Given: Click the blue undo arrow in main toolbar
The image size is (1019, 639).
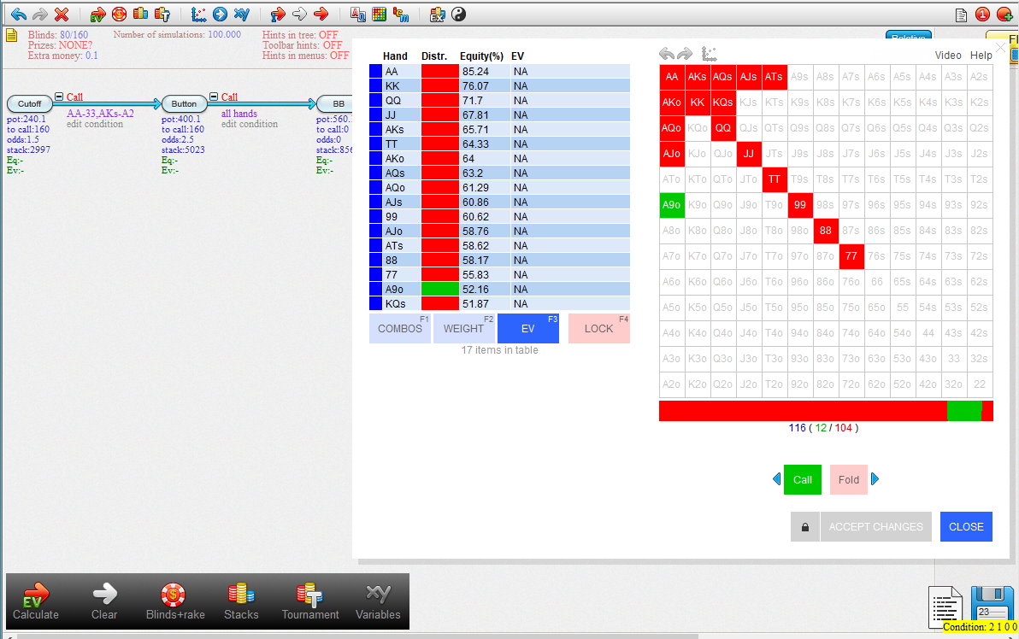Looking at the screenshot, I should tap(19, 14).
